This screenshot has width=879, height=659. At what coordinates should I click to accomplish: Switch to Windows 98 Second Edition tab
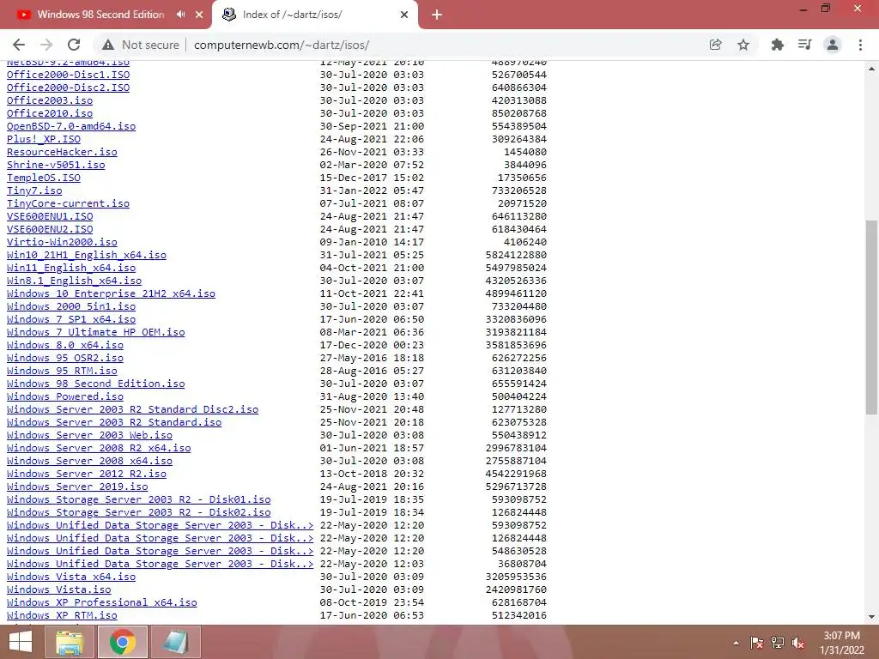tap(101, 15)
